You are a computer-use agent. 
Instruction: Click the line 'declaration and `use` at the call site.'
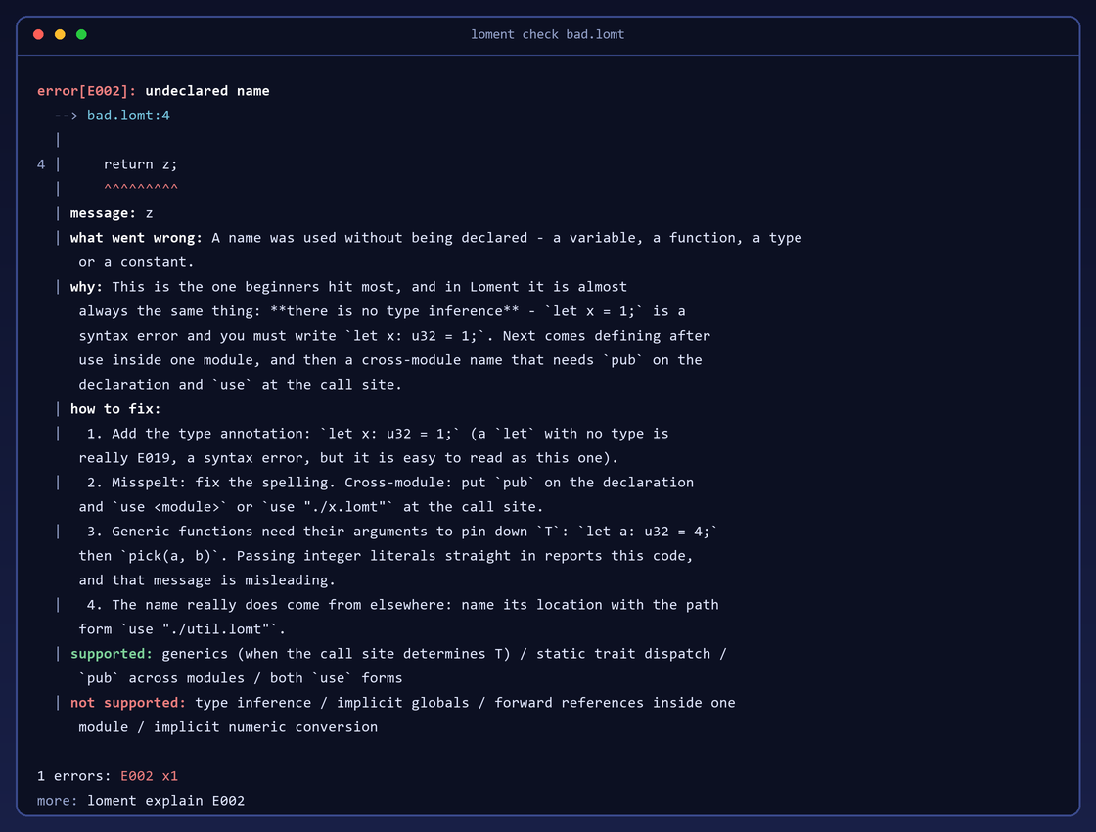coord(241,385)
